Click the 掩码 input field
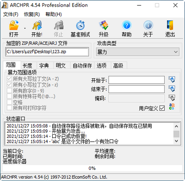The height and width of the screenshot is (181, 185). pos(136,98)
